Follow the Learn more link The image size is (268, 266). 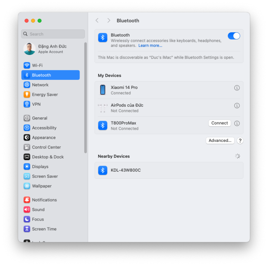tap(150, 45)
